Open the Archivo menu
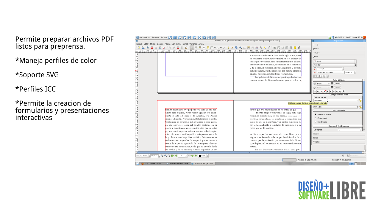381x214 pixels. [139, 44]
